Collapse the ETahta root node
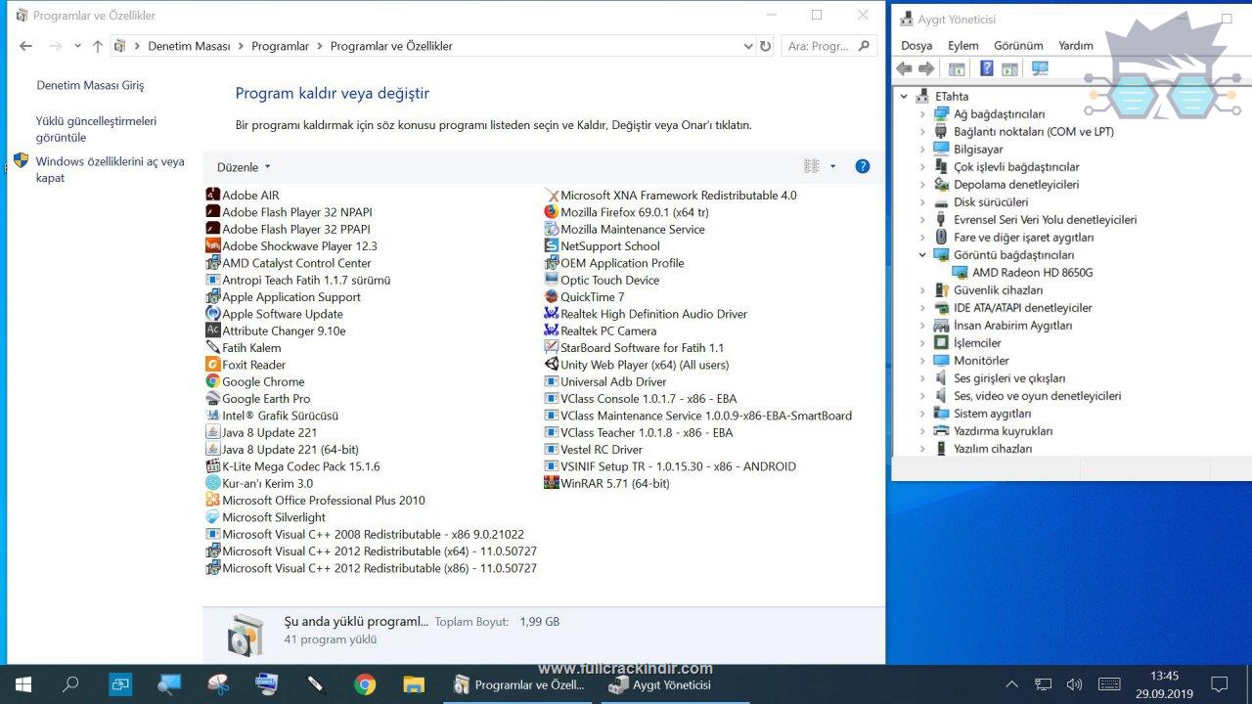Screen dimensions: 1252x704 (x=904, y=97)
